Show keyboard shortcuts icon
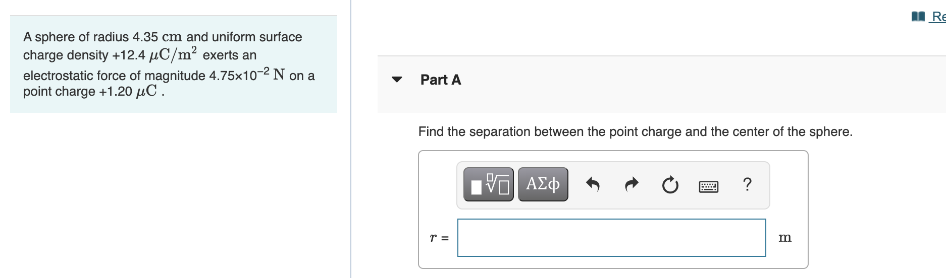The width and height of the screenshot is (946, 278). click(x=709, y=187)
